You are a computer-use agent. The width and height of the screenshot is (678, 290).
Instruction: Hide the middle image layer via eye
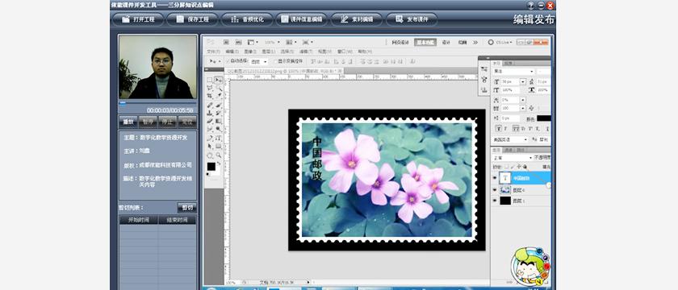(495, 189)
